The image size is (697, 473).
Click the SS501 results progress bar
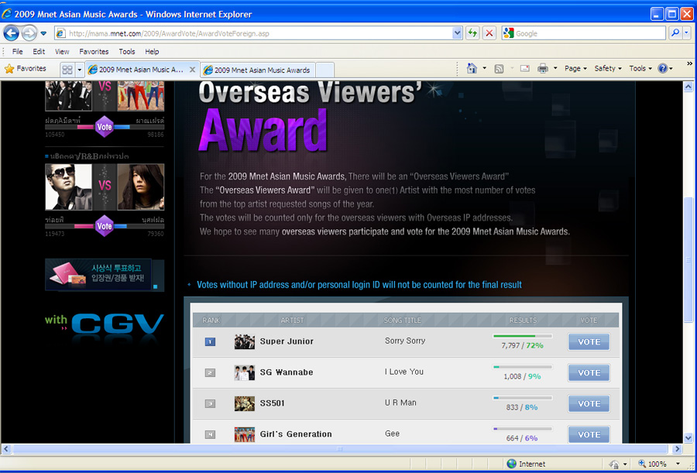click(522, 398)
